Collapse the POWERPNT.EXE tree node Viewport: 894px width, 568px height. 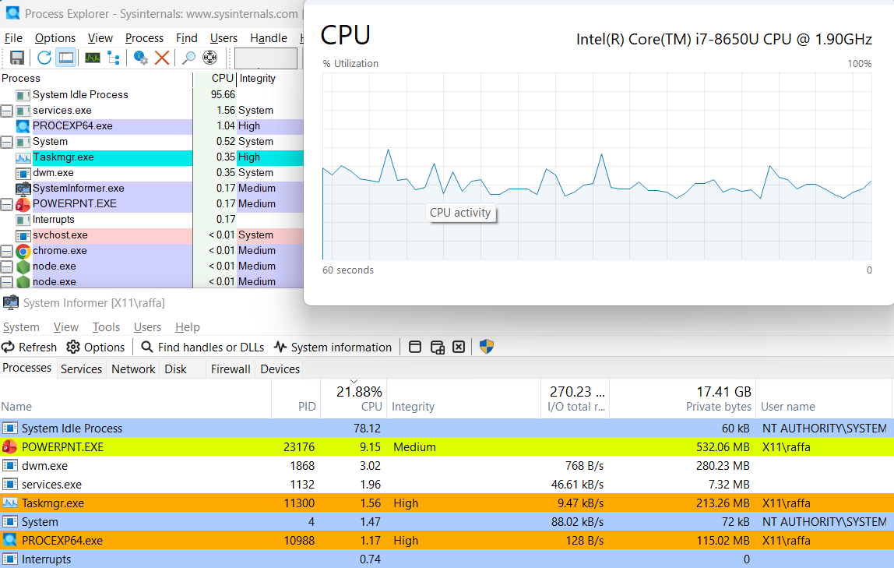click(x=7, y=204)
